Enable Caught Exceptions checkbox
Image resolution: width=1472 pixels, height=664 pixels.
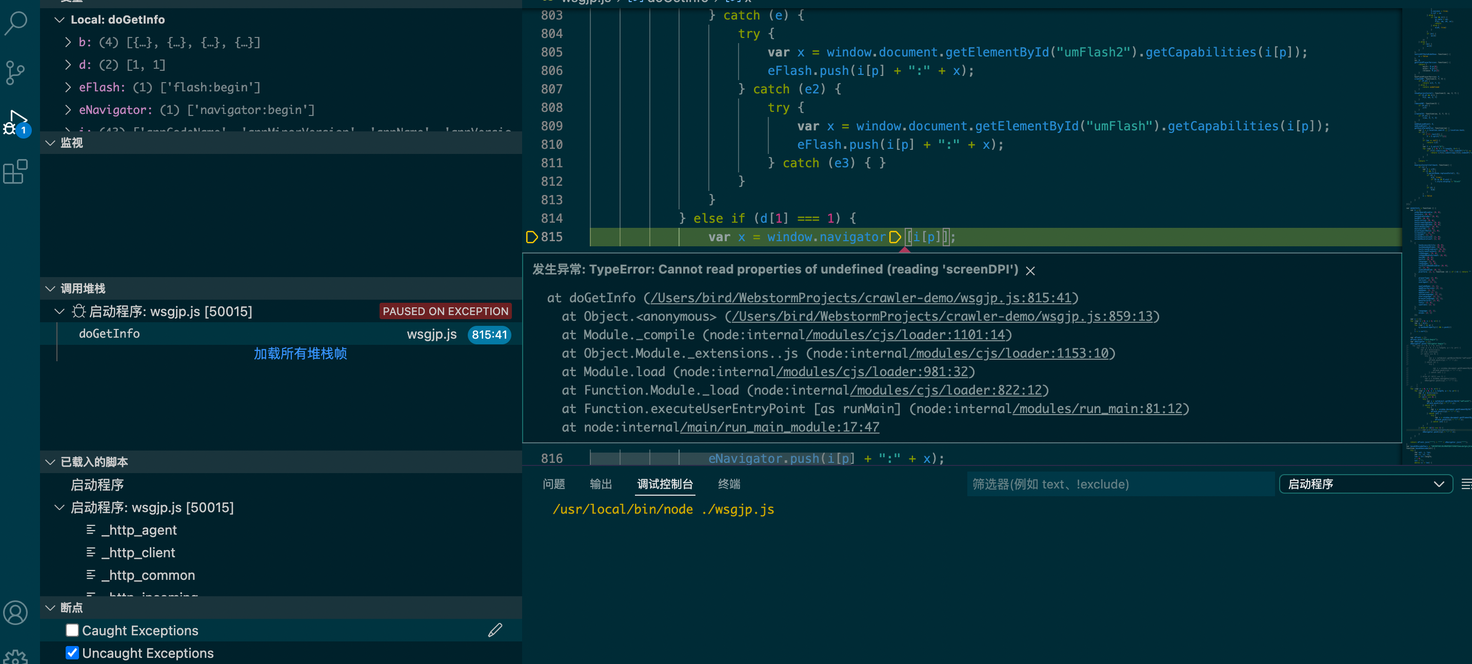pos(72,630)
